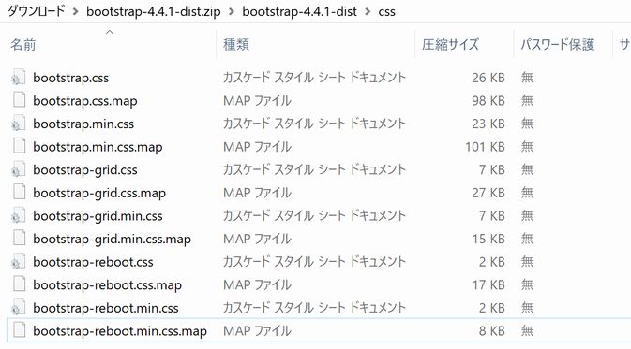Screen dimensions: 631x349
Task: Click the bootstrap-grid.min.css.map file icon
Action: 19,239
